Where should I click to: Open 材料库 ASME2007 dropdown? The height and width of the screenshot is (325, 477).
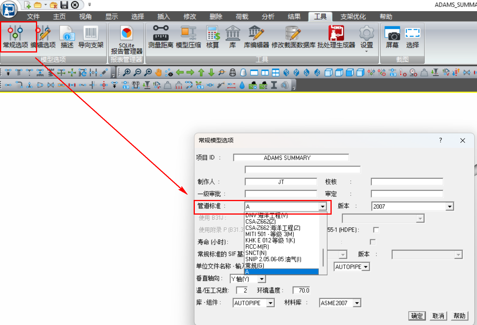pyautogui.click(x=357, y=303)
